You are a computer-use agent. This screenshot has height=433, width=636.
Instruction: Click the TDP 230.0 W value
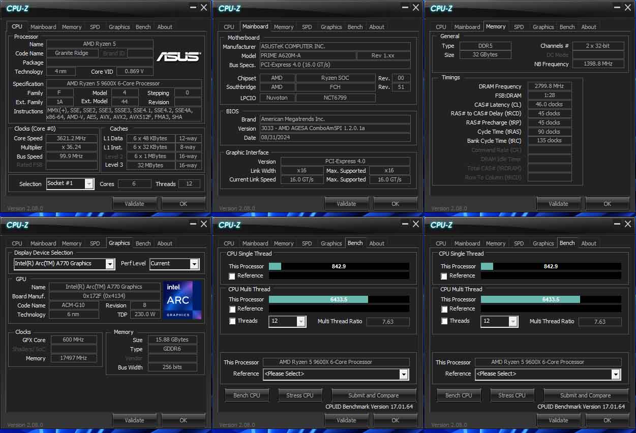tap(145, 314)
